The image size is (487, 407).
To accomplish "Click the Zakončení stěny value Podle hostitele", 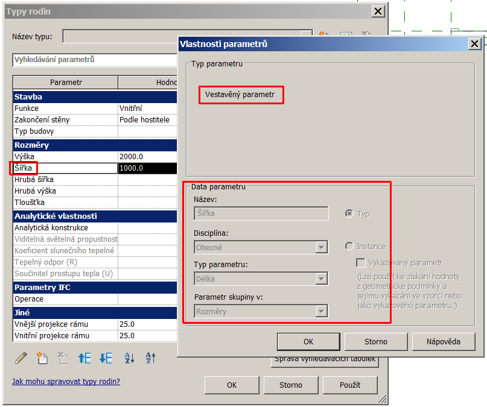I will pyautogui.click(x=147, y=120).
